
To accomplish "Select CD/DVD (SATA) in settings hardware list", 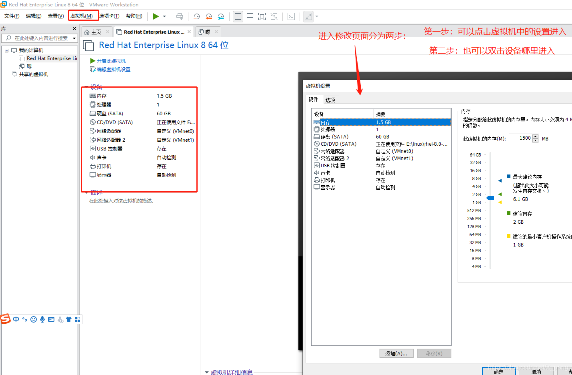I will (382, 144).
